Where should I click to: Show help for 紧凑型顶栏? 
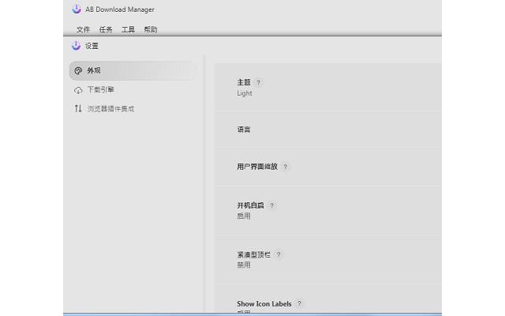pyautogui.click(x=279, y=254)
